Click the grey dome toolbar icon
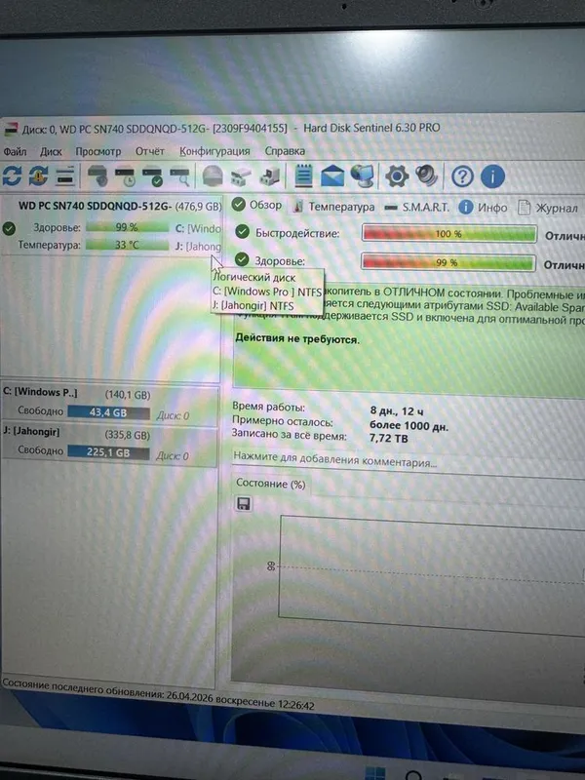Viewport: 585px width, 780px height. tap(213, 176)
